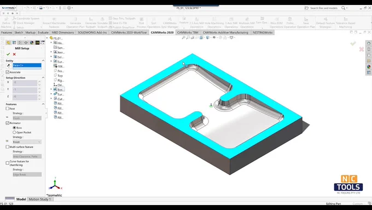372x210 pixels.
Task: Open the DisplayManager color sphere tab
Action: click(32, 43)
